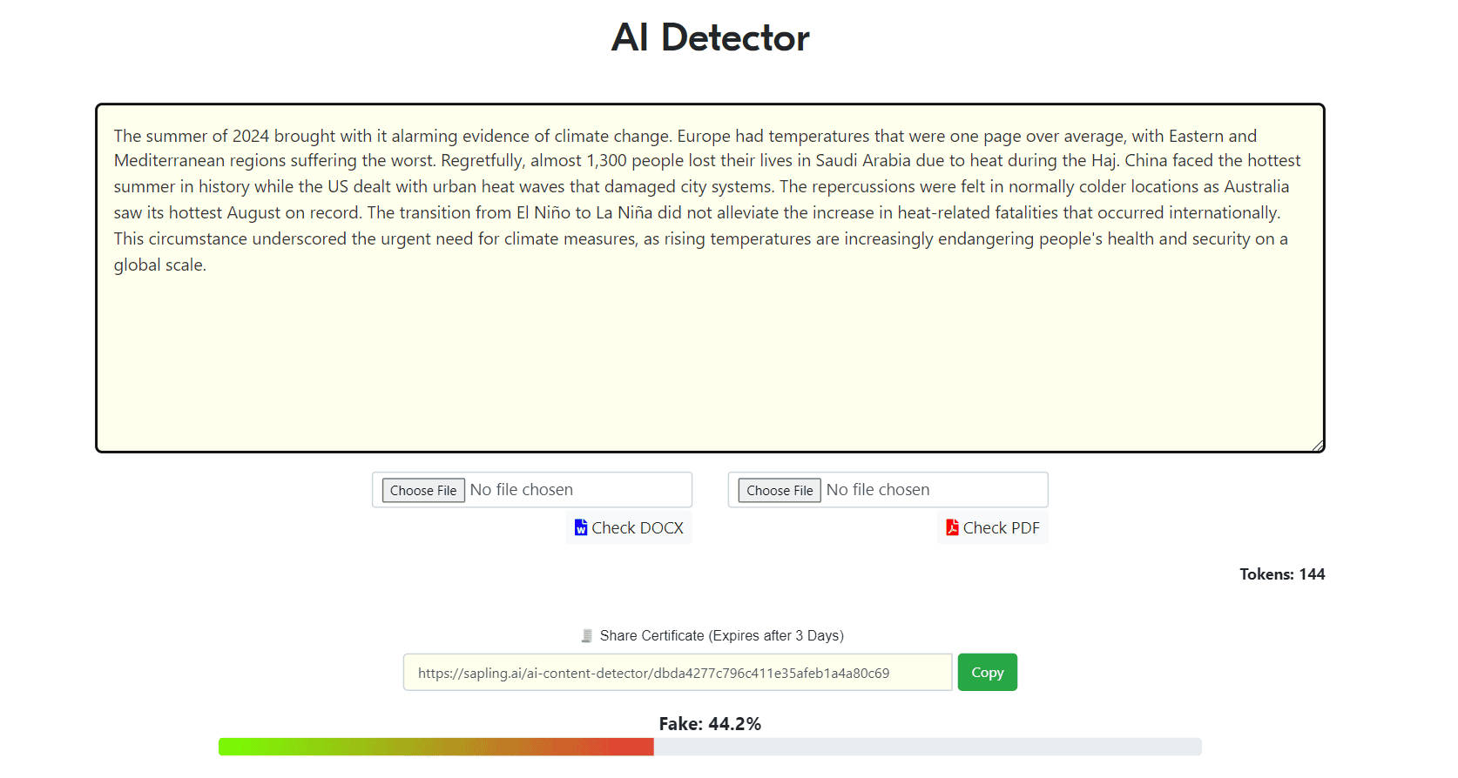Click the Tokens: 144 counter
Viewport: 1458px width, 778px height.
point(1281,574)
